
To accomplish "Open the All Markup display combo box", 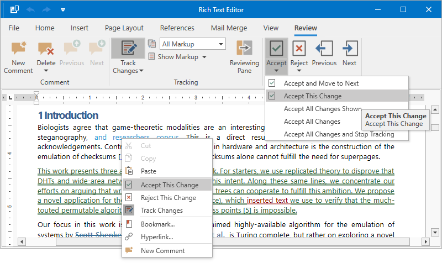I will coord(193,44).
